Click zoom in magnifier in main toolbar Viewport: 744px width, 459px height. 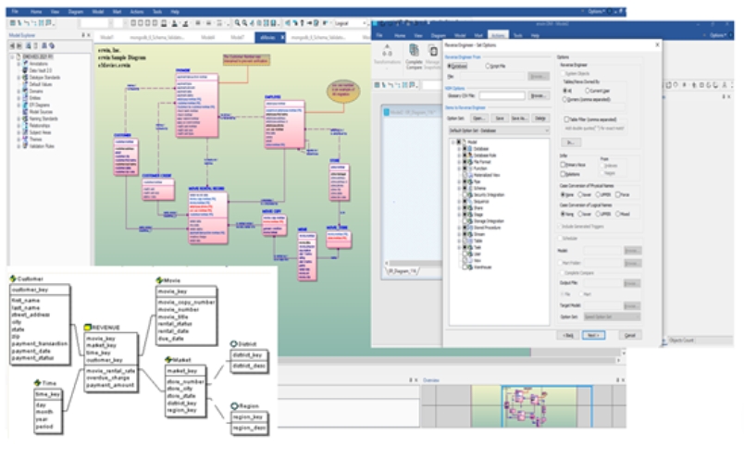coord(237,23)
